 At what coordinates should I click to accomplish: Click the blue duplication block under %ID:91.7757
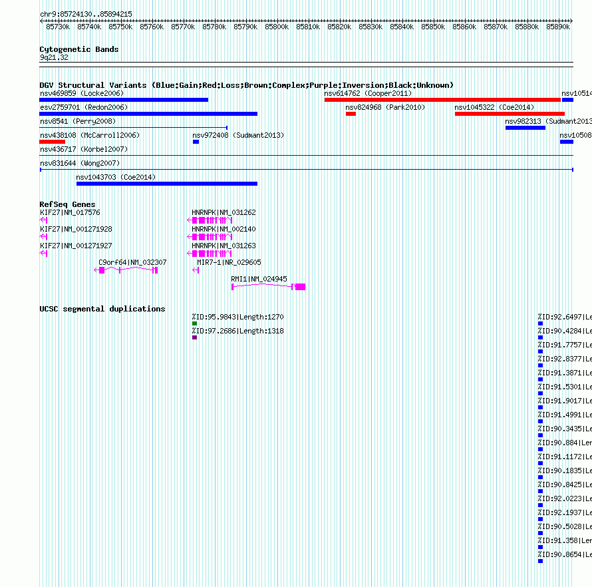coord(540,351)
